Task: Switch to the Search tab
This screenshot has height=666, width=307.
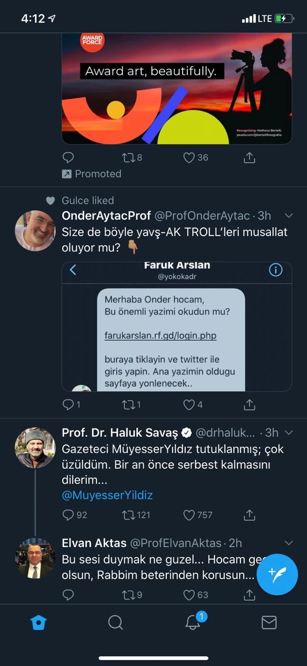Action: click(115, 622)
